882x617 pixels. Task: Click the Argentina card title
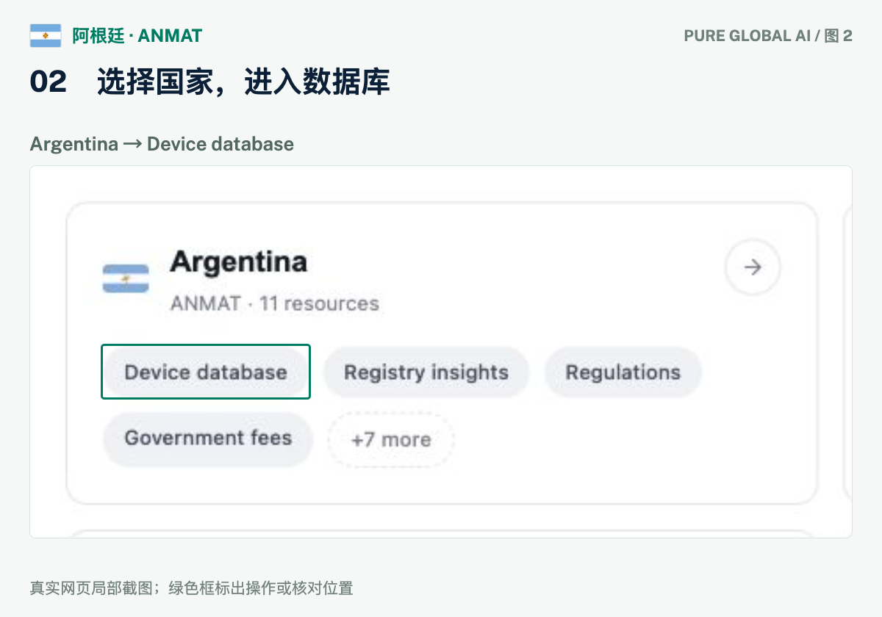(x=238, y=261)
